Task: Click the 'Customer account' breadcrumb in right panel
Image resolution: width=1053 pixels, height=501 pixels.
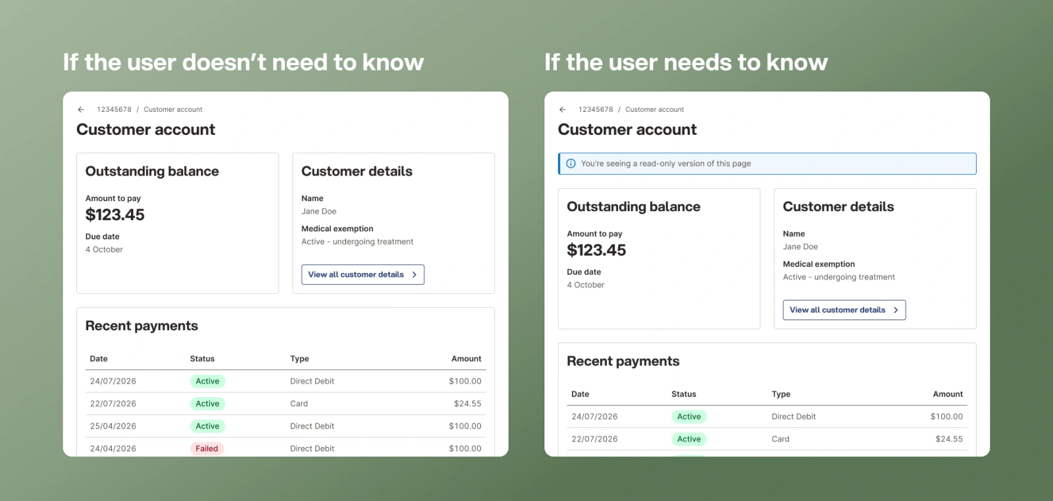Action: (655, 110)
